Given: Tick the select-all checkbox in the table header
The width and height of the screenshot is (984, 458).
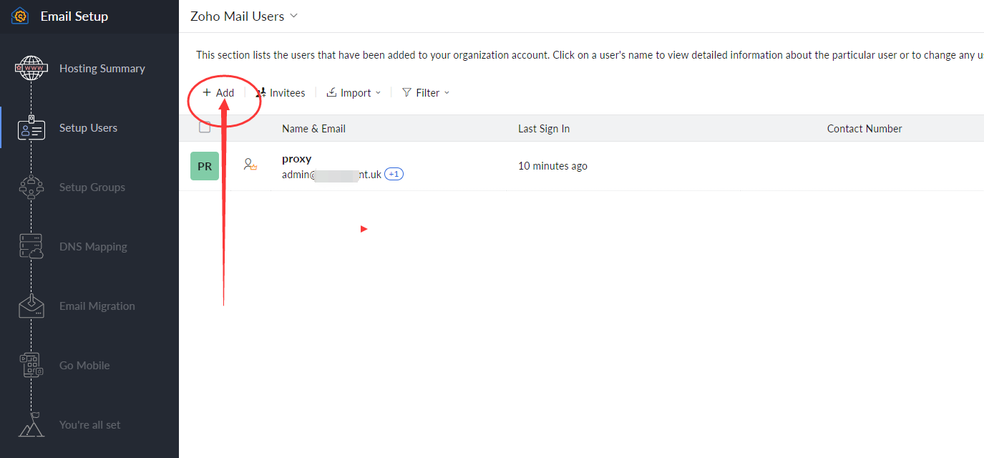Looking at the screenshot, I should point(205,127).
